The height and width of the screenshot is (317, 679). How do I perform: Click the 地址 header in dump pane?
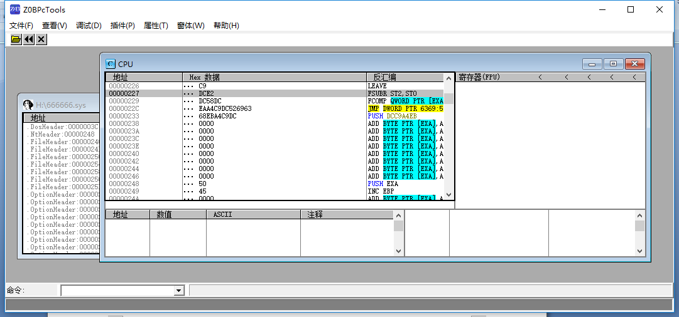coord(128,214)
